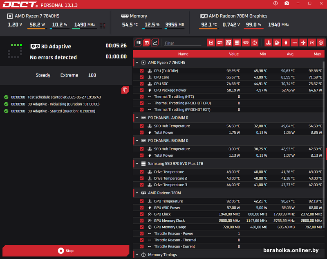Click the 'No errors detected' status text

tap(53, 57)
